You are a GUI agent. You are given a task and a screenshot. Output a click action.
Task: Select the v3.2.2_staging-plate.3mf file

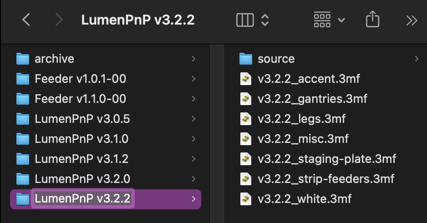[326, 159]
